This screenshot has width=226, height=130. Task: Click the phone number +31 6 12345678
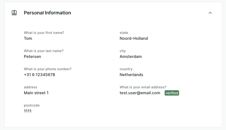pos(39,75)
